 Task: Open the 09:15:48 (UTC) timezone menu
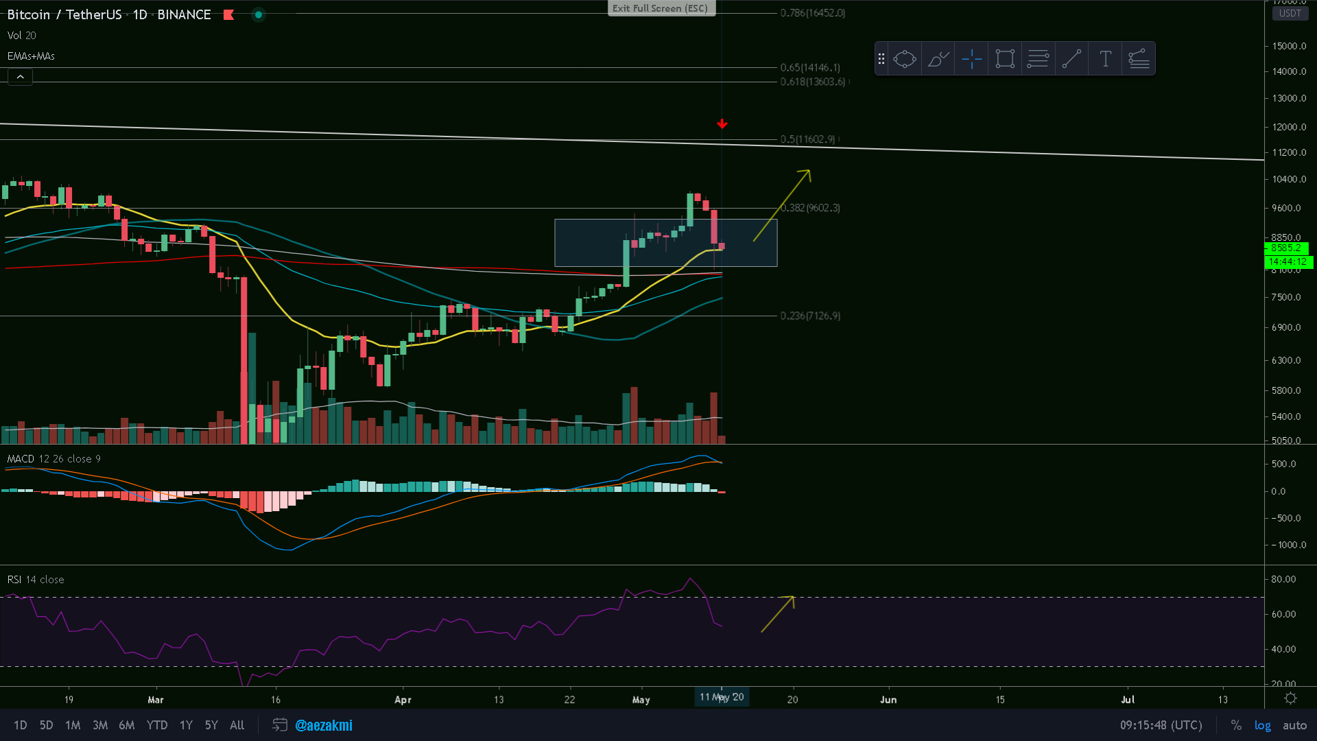click(1161, 725)
